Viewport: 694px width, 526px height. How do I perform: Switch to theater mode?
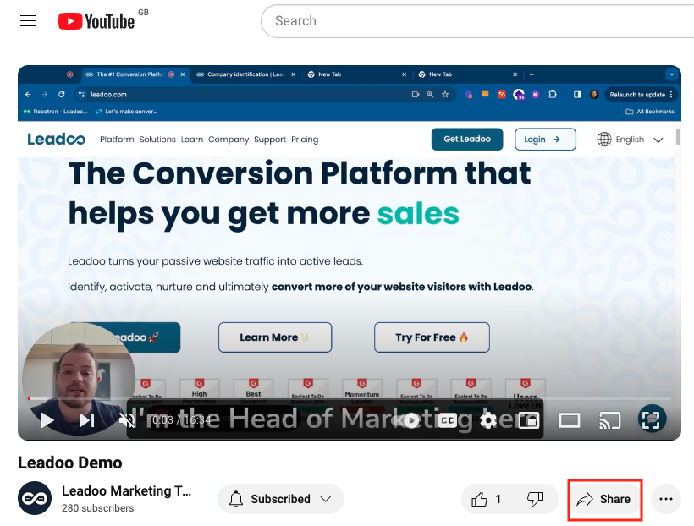click(569, 420)
